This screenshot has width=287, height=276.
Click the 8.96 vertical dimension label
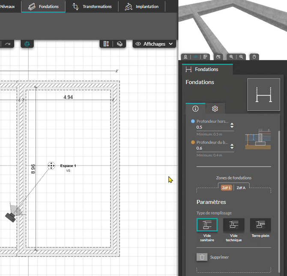pyautogui.click(x=33, y=169)
